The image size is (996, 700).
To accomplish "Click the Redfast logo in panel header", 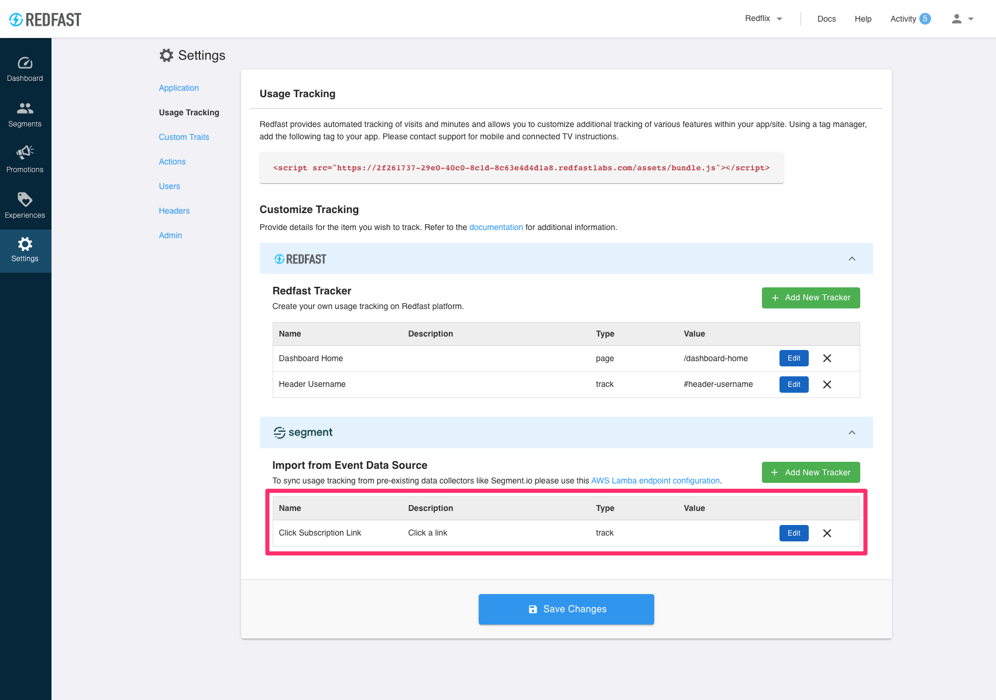I will 300,259.
